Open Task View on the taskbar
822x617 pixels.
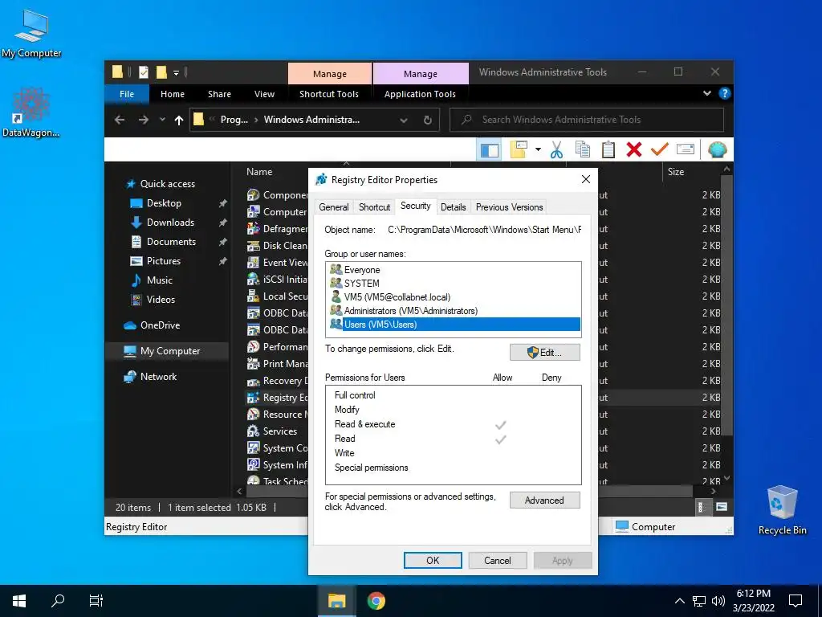click(96, 601)
